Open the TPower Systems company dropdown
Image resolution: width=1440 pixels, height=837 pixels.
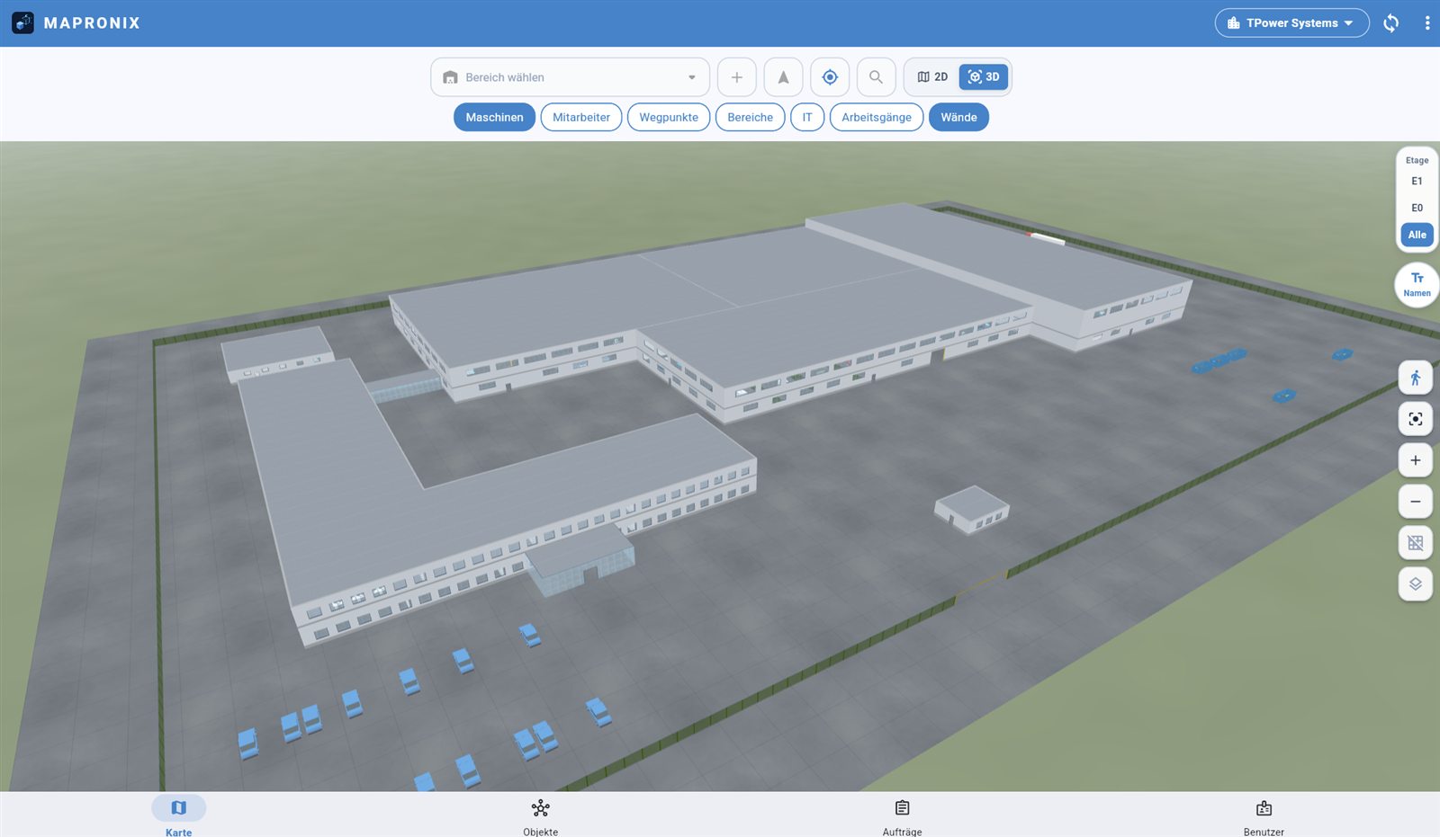pyautogui.click(x=1291, y=23)
